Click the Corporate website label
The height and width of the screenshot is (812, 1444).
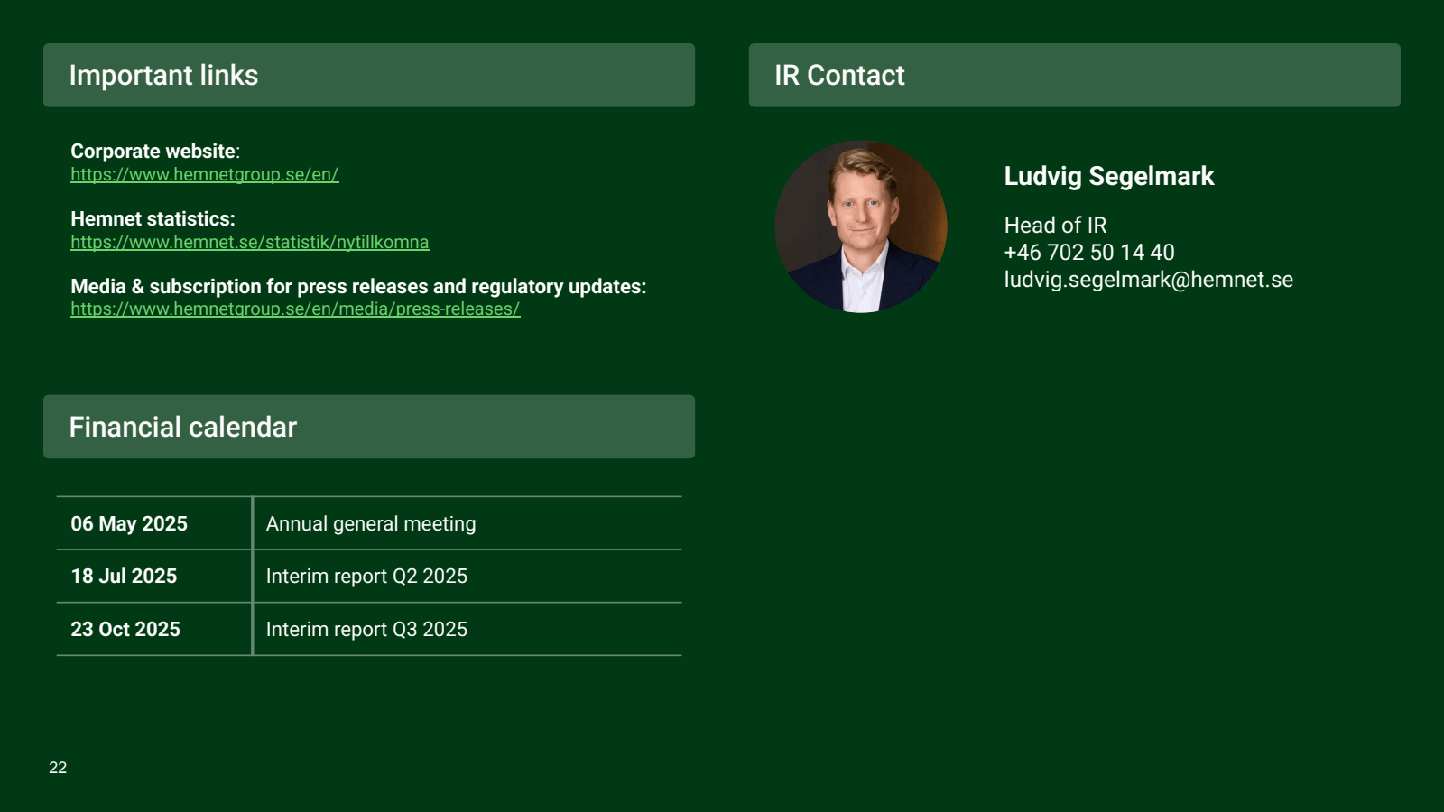point(155,151)
